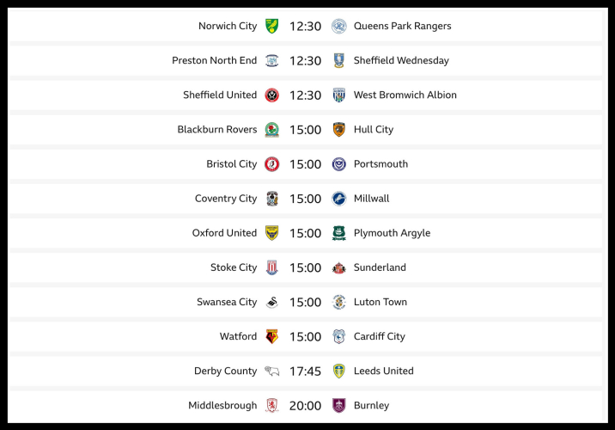Click the Hull City tiger badge
This screenshot has width=615, height=430.
(338, 129)
